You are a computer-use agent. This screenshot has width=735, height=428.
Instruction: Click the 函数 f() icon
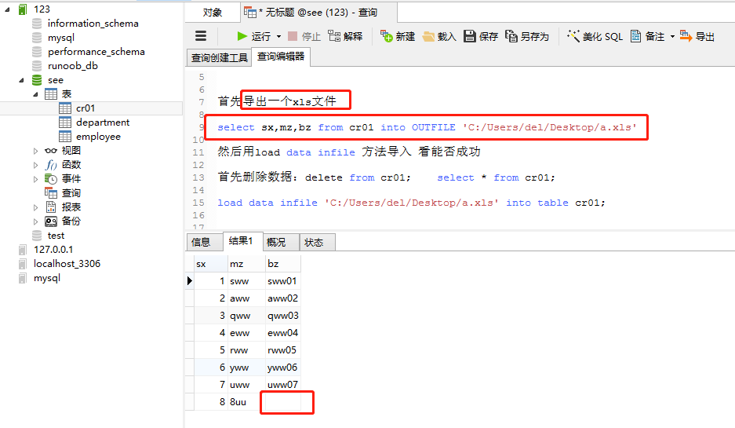51,165
